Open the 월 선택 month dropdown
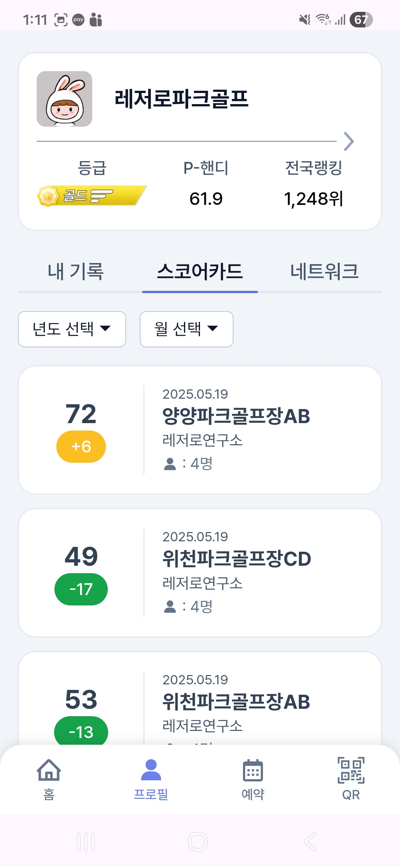Viewport: 400px width, 867px height. point(186,329)
